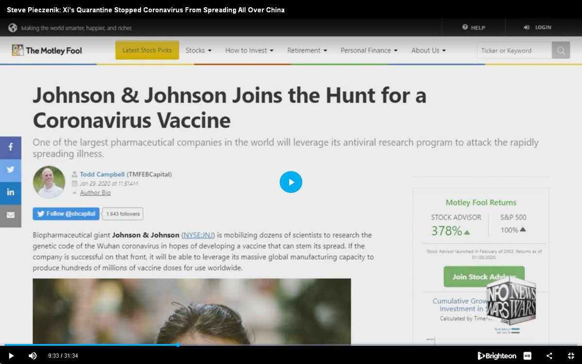The image size is (582, 364).
Task: Click the 1,643 followers count
Action: point(123,214)
